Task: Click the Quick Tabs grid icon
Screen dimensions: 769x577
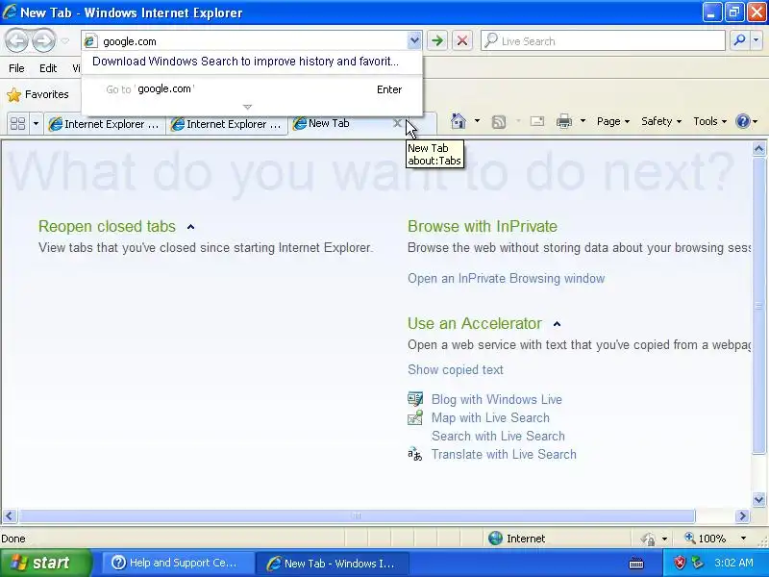Action: point(17,123)
